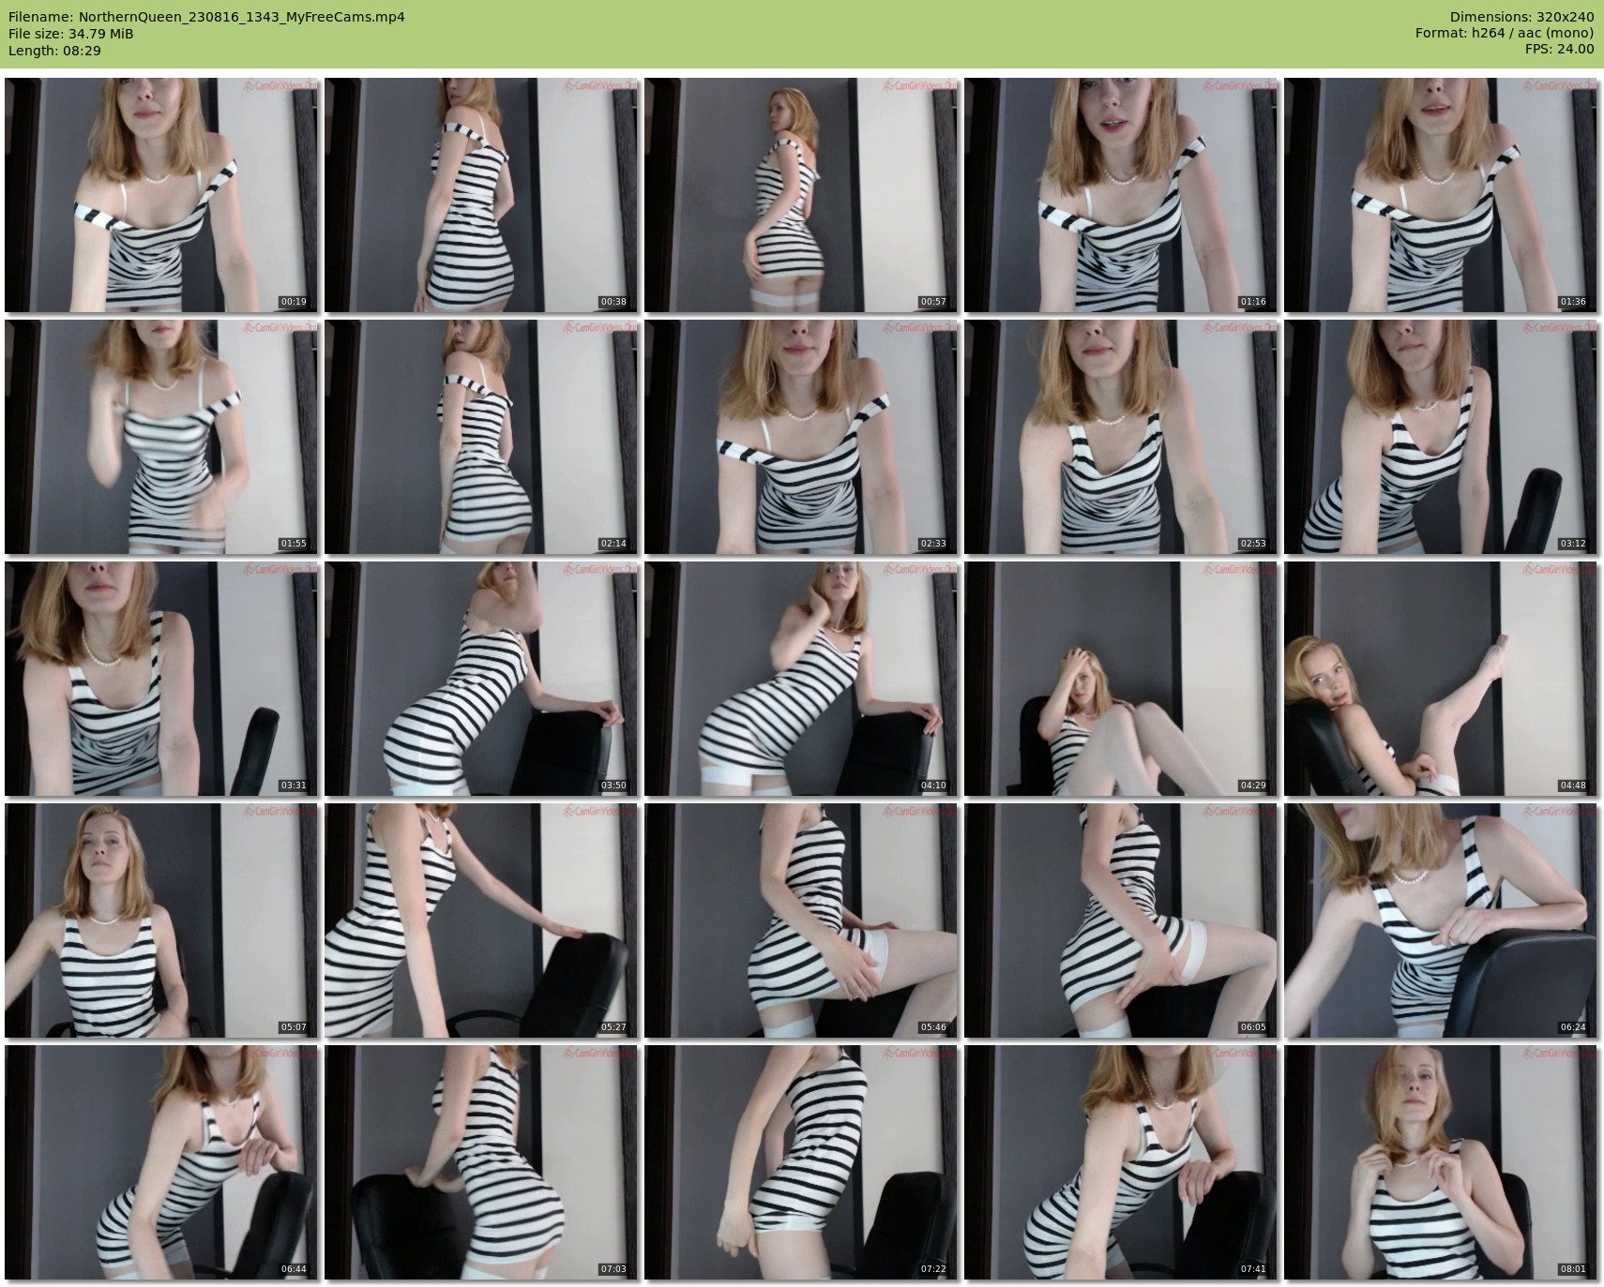
Task: Click the frame stamped 05:07
Action: (x=161, y=920)
